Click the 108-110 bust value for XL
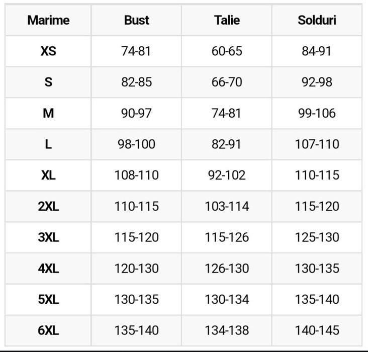 [x=136, y=175]
